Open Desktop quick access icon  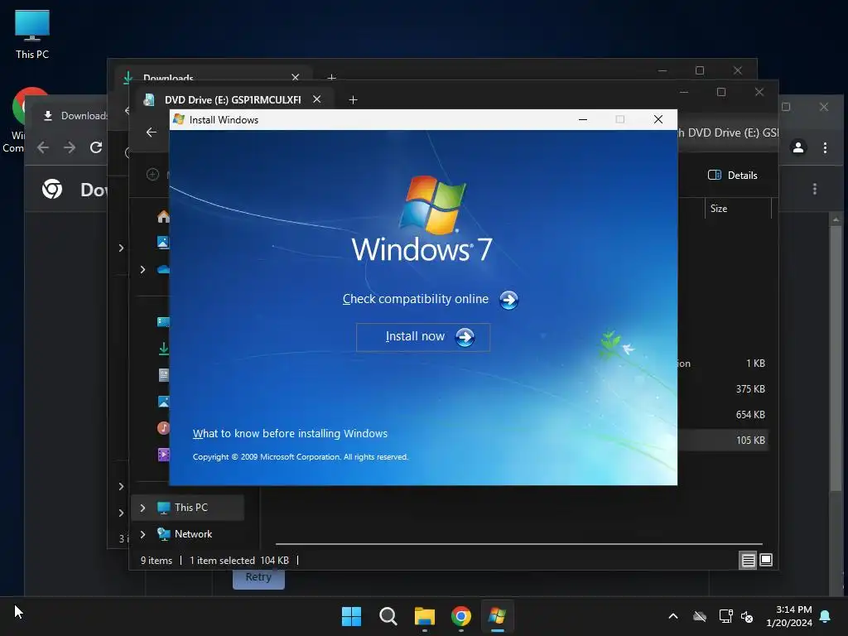tap(163, 322)
